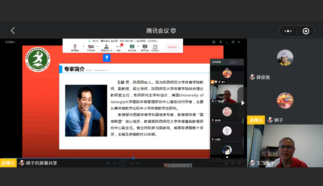Click the blue progress bar handle in QQ影音
Screen dimensions: 323x186
[x=134, y=158]
